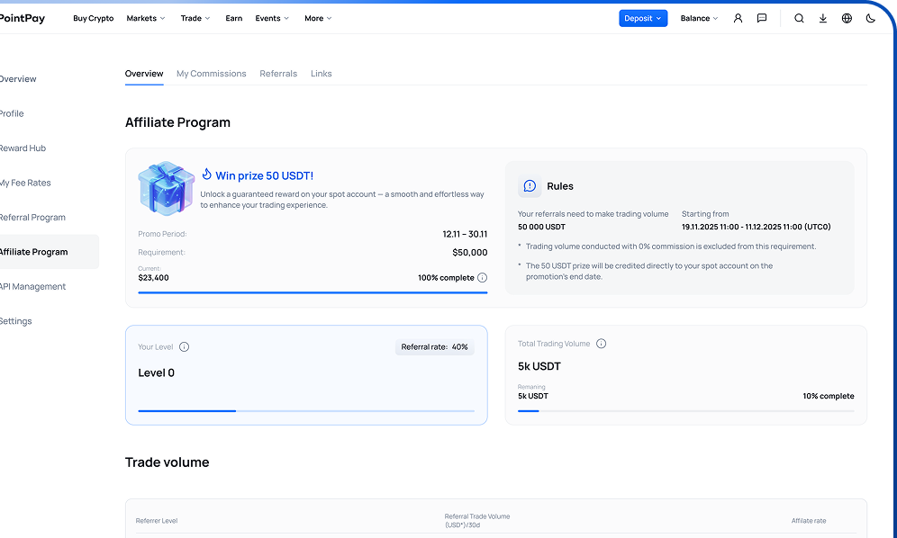Open the user account profile icon
897x538 pixels.
click(x=738, y=18)
